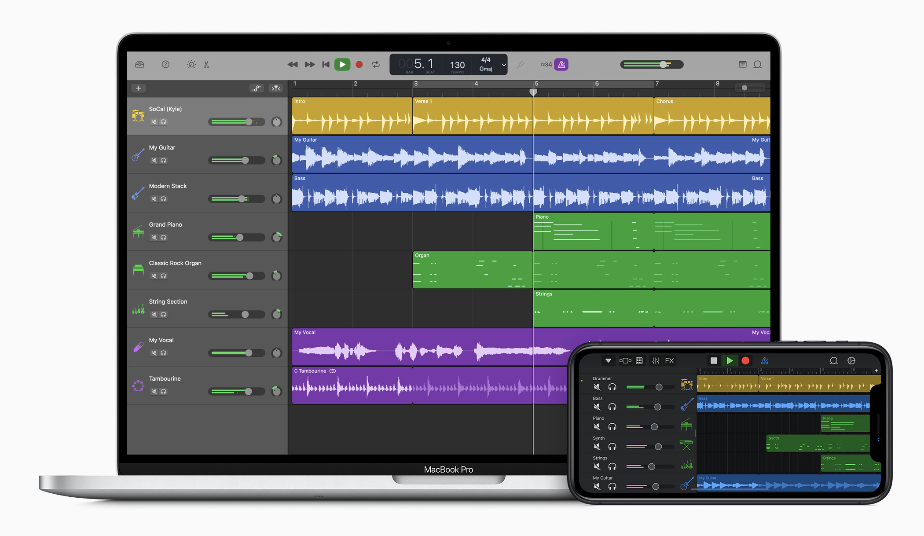Open the FX button on iPhone
Image resolution: width=924 pixels, height=536 pixels.
669,361
